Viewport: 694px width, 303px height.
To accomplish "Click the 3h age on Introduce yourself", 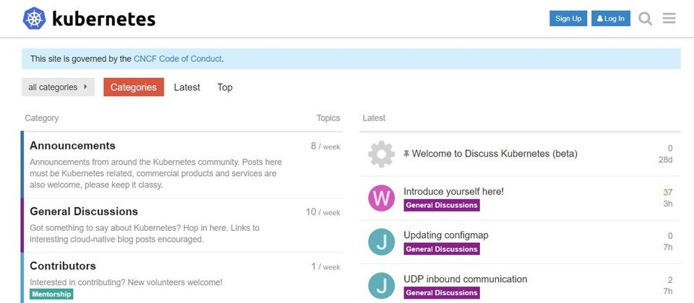I will pyautogui.click(x=668, y=203).
